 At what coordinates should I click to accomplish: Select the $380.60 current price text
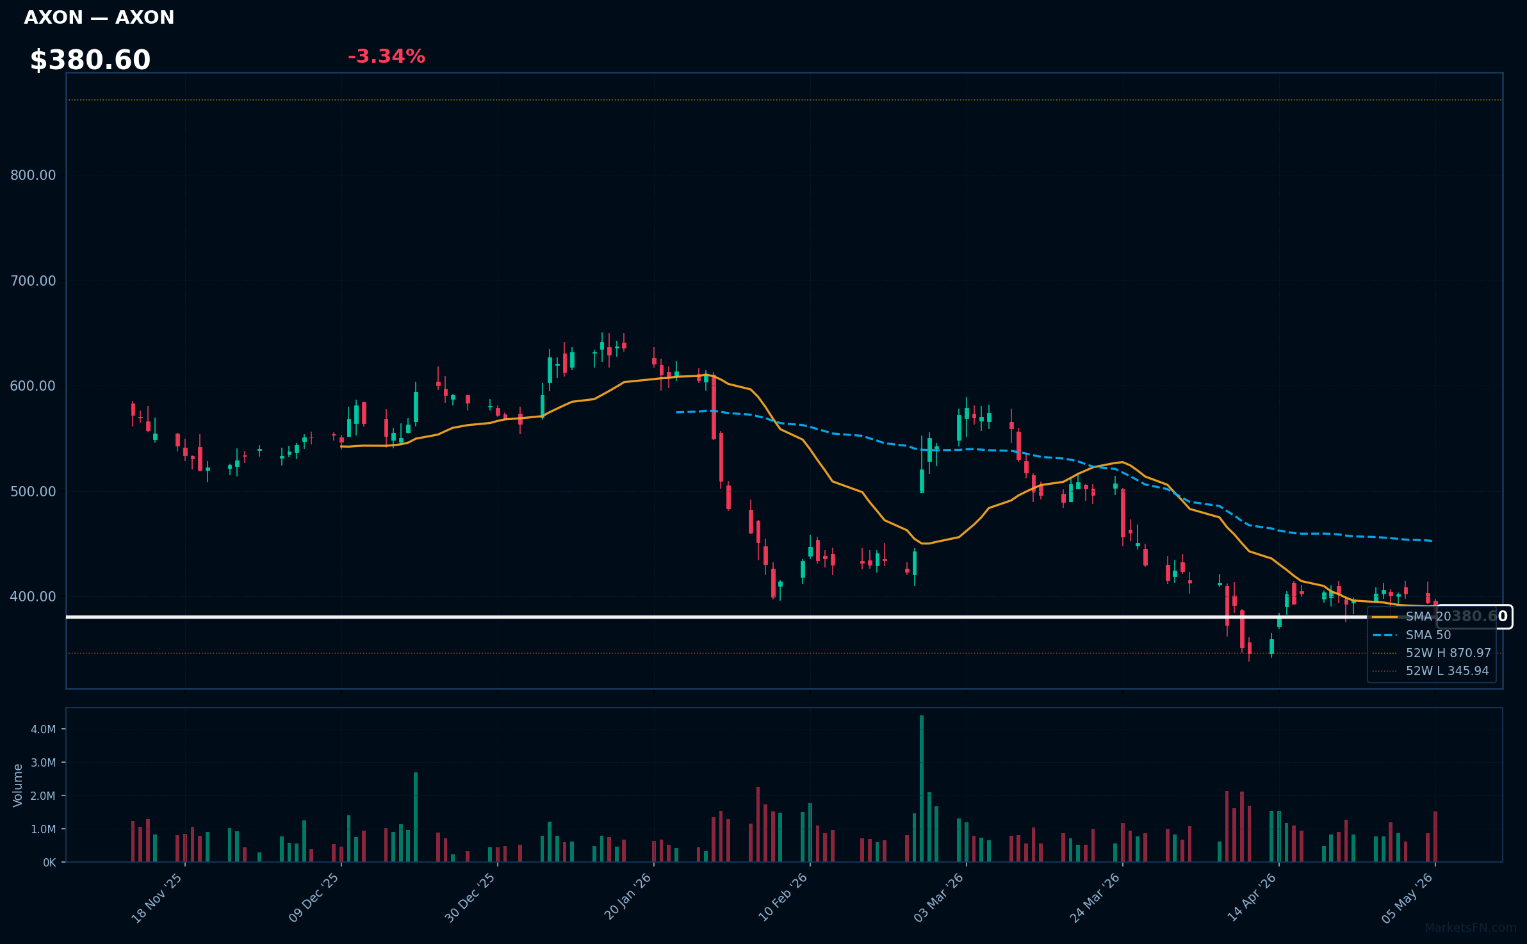tap(90, 60)
